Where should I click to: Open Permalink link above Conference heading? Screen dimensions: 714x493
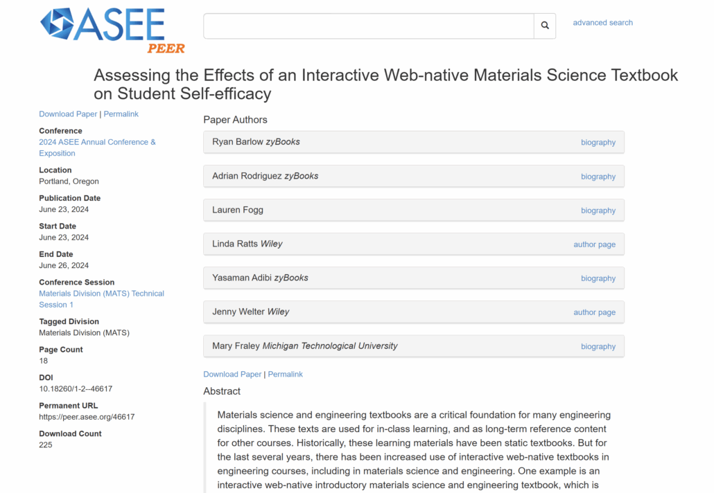coord(121,114)
